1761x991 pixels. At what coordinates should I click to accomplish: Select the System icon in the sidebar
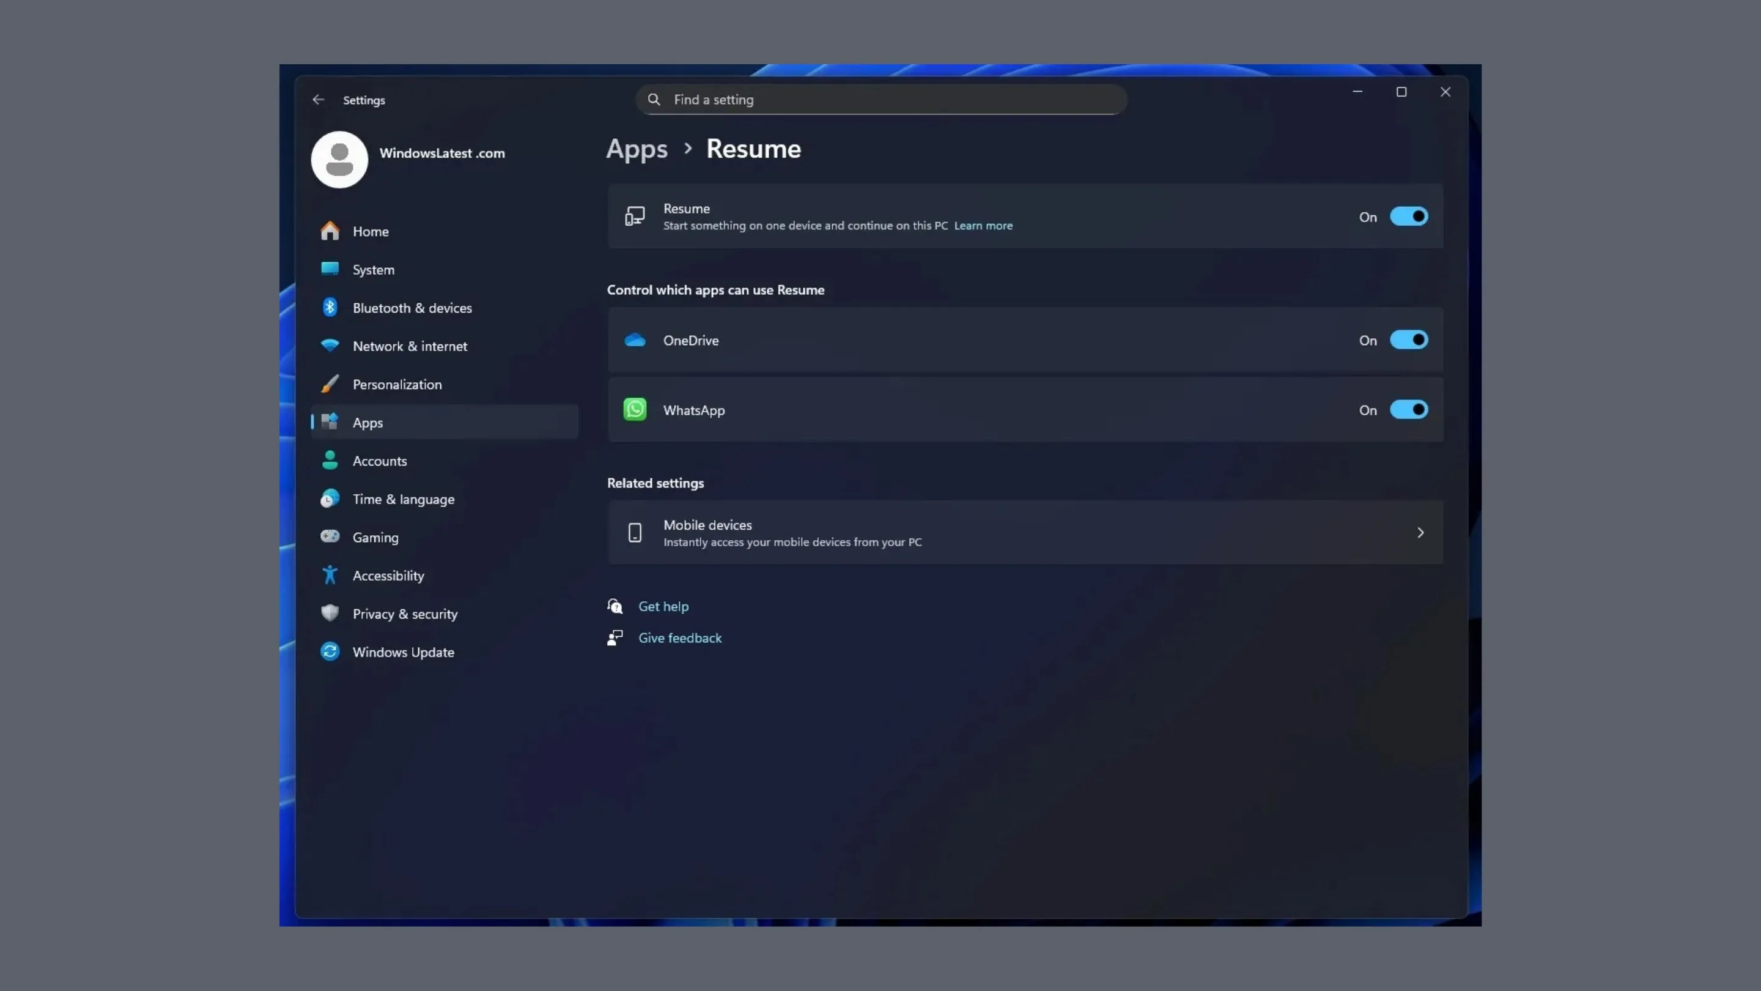pos(330,269)
